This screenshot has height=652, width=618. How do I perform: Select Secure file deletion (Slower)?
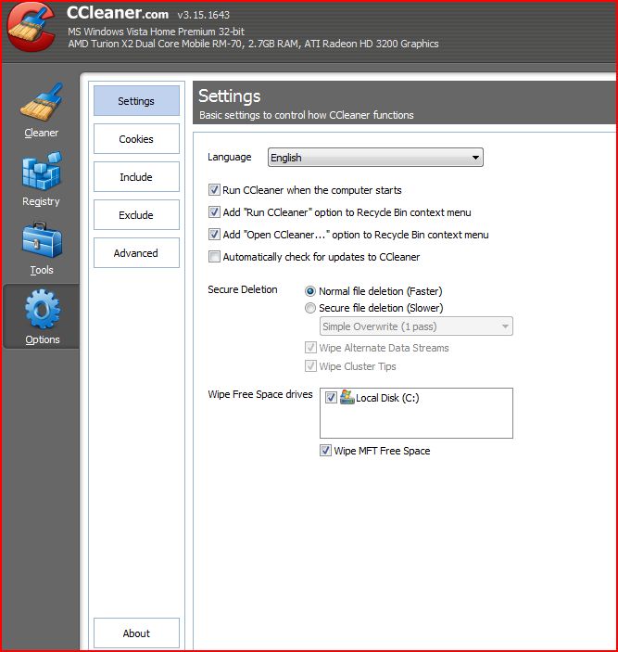pos(310,308)
